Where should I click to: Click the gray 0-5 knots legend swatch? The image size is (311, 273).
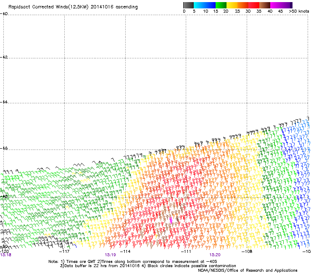[x=188, y=5]
